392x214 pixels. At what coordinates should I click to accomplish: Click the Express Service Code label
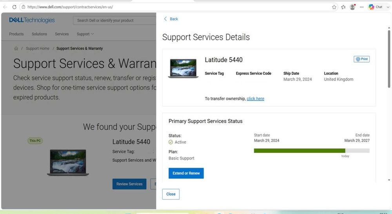[254, 73]
